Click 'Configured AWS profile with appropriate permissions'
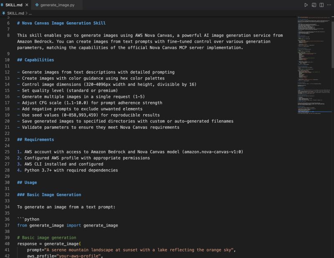This screenshot has width=334, height=258. 87,158
